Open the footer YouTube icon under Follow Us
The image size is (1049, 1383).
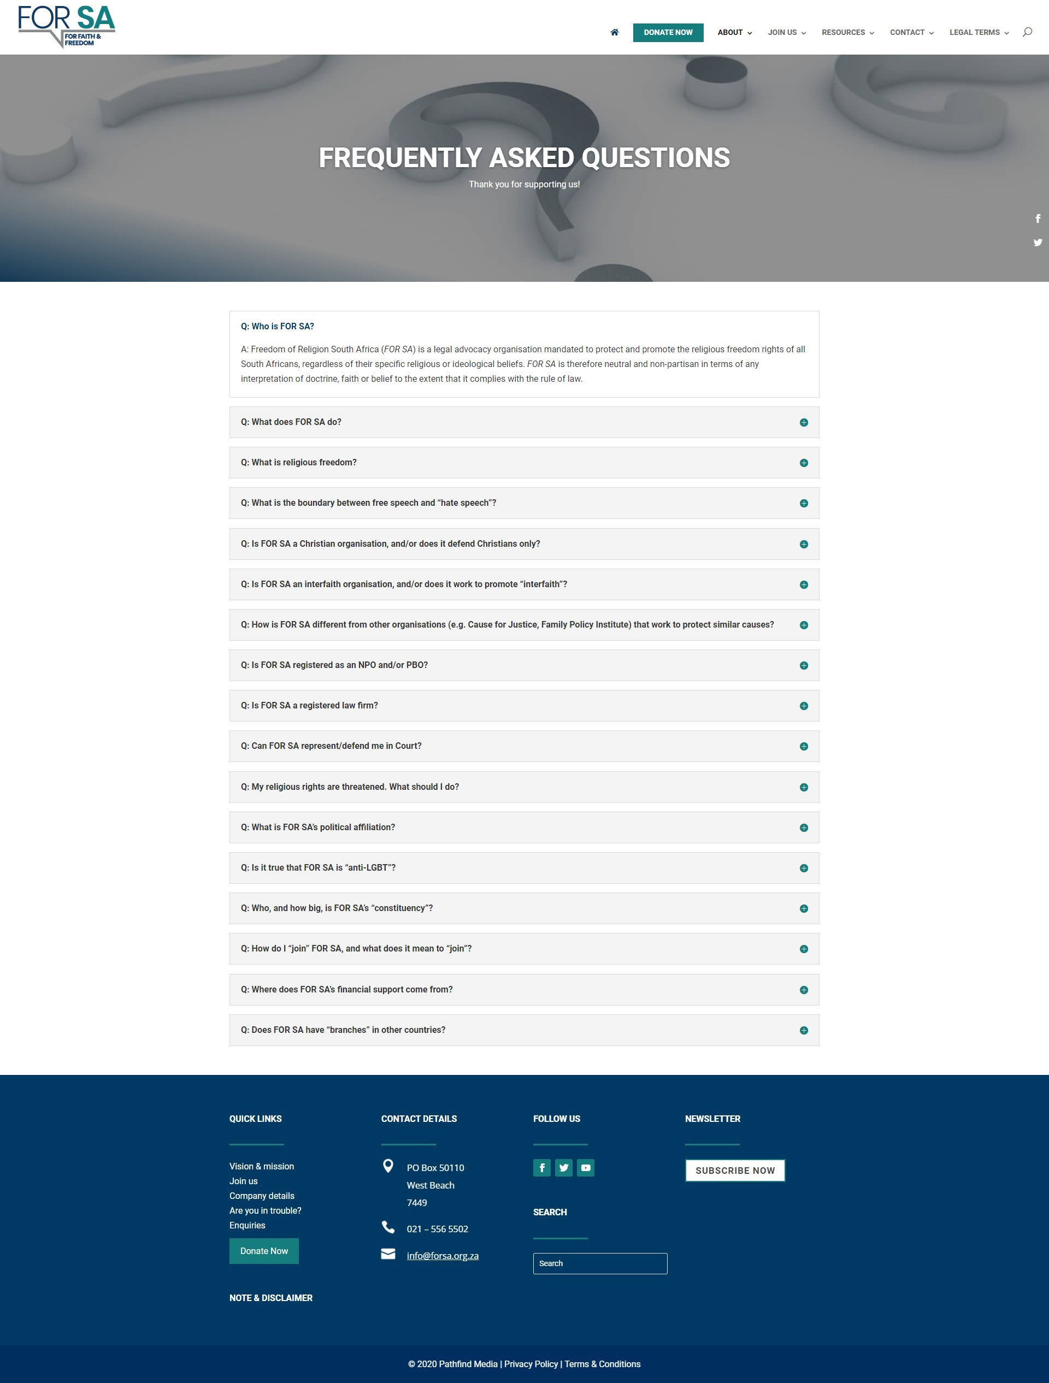pyautogui.click(x=586, y=1167)
